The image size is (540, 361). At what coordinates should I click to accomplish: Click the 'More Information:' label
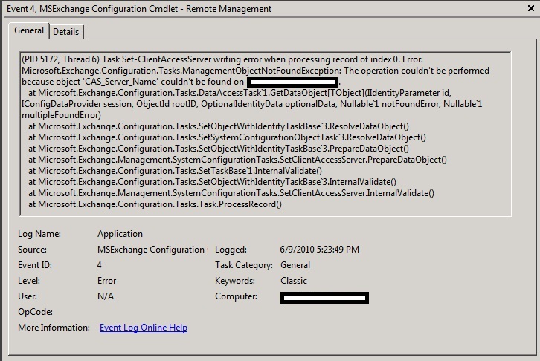pyautogui.click(x=54, y=328)
